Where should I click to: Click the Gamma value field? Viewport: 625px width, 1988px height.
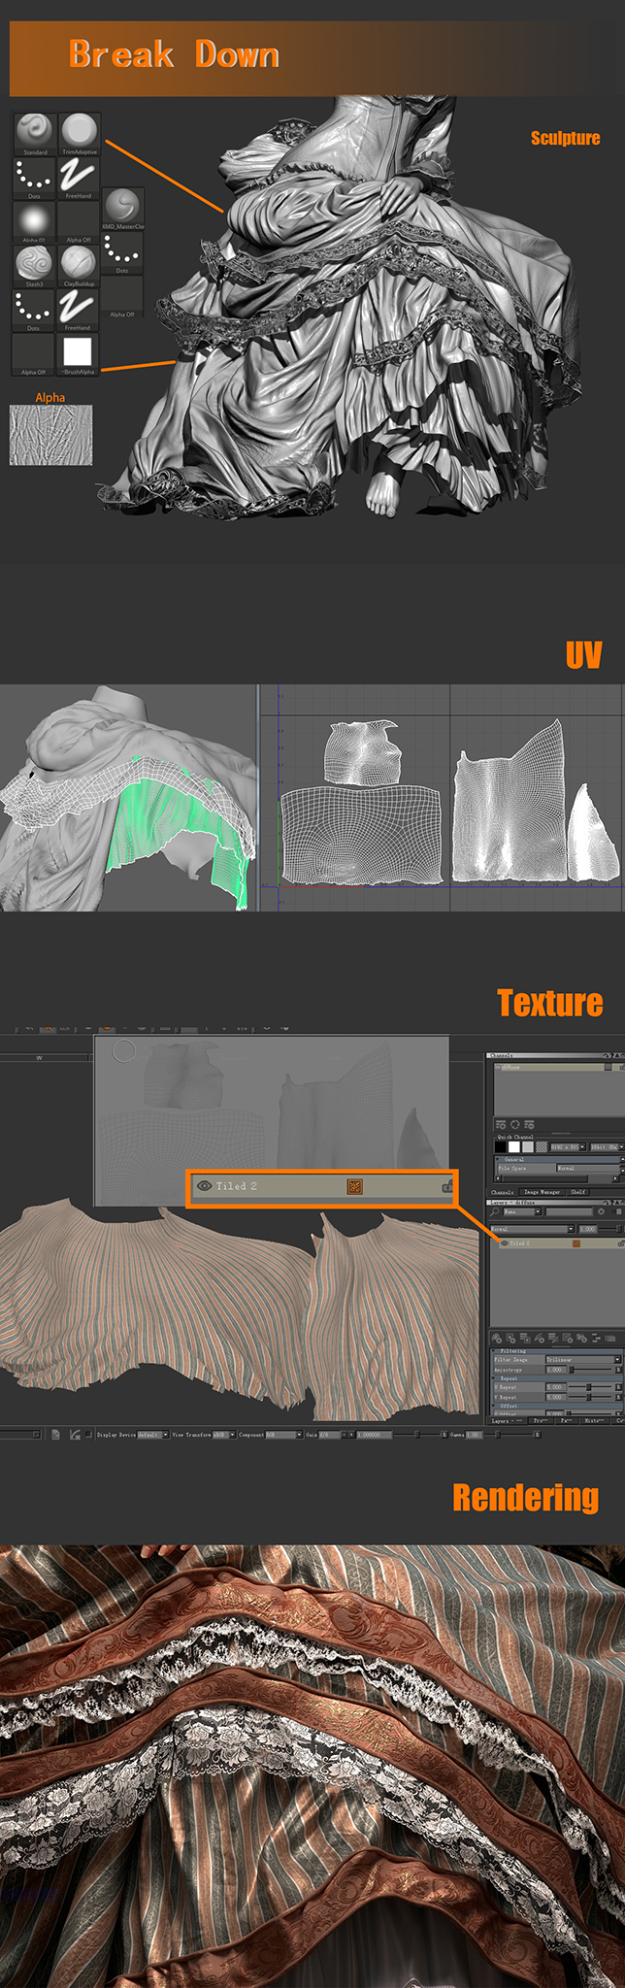(x=475, y=1434)
